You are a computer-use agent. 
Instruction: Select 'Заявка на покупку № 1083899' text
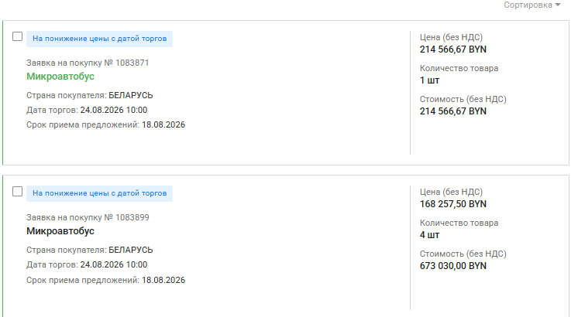pyautogui.click(x=88, y=218)
